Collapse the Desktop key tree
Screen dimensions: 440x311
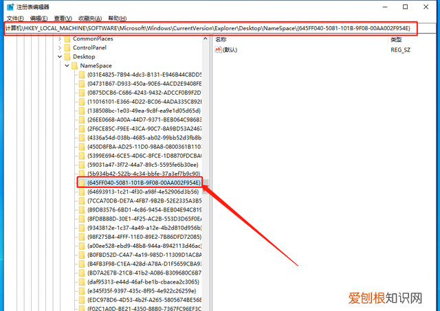60,57
